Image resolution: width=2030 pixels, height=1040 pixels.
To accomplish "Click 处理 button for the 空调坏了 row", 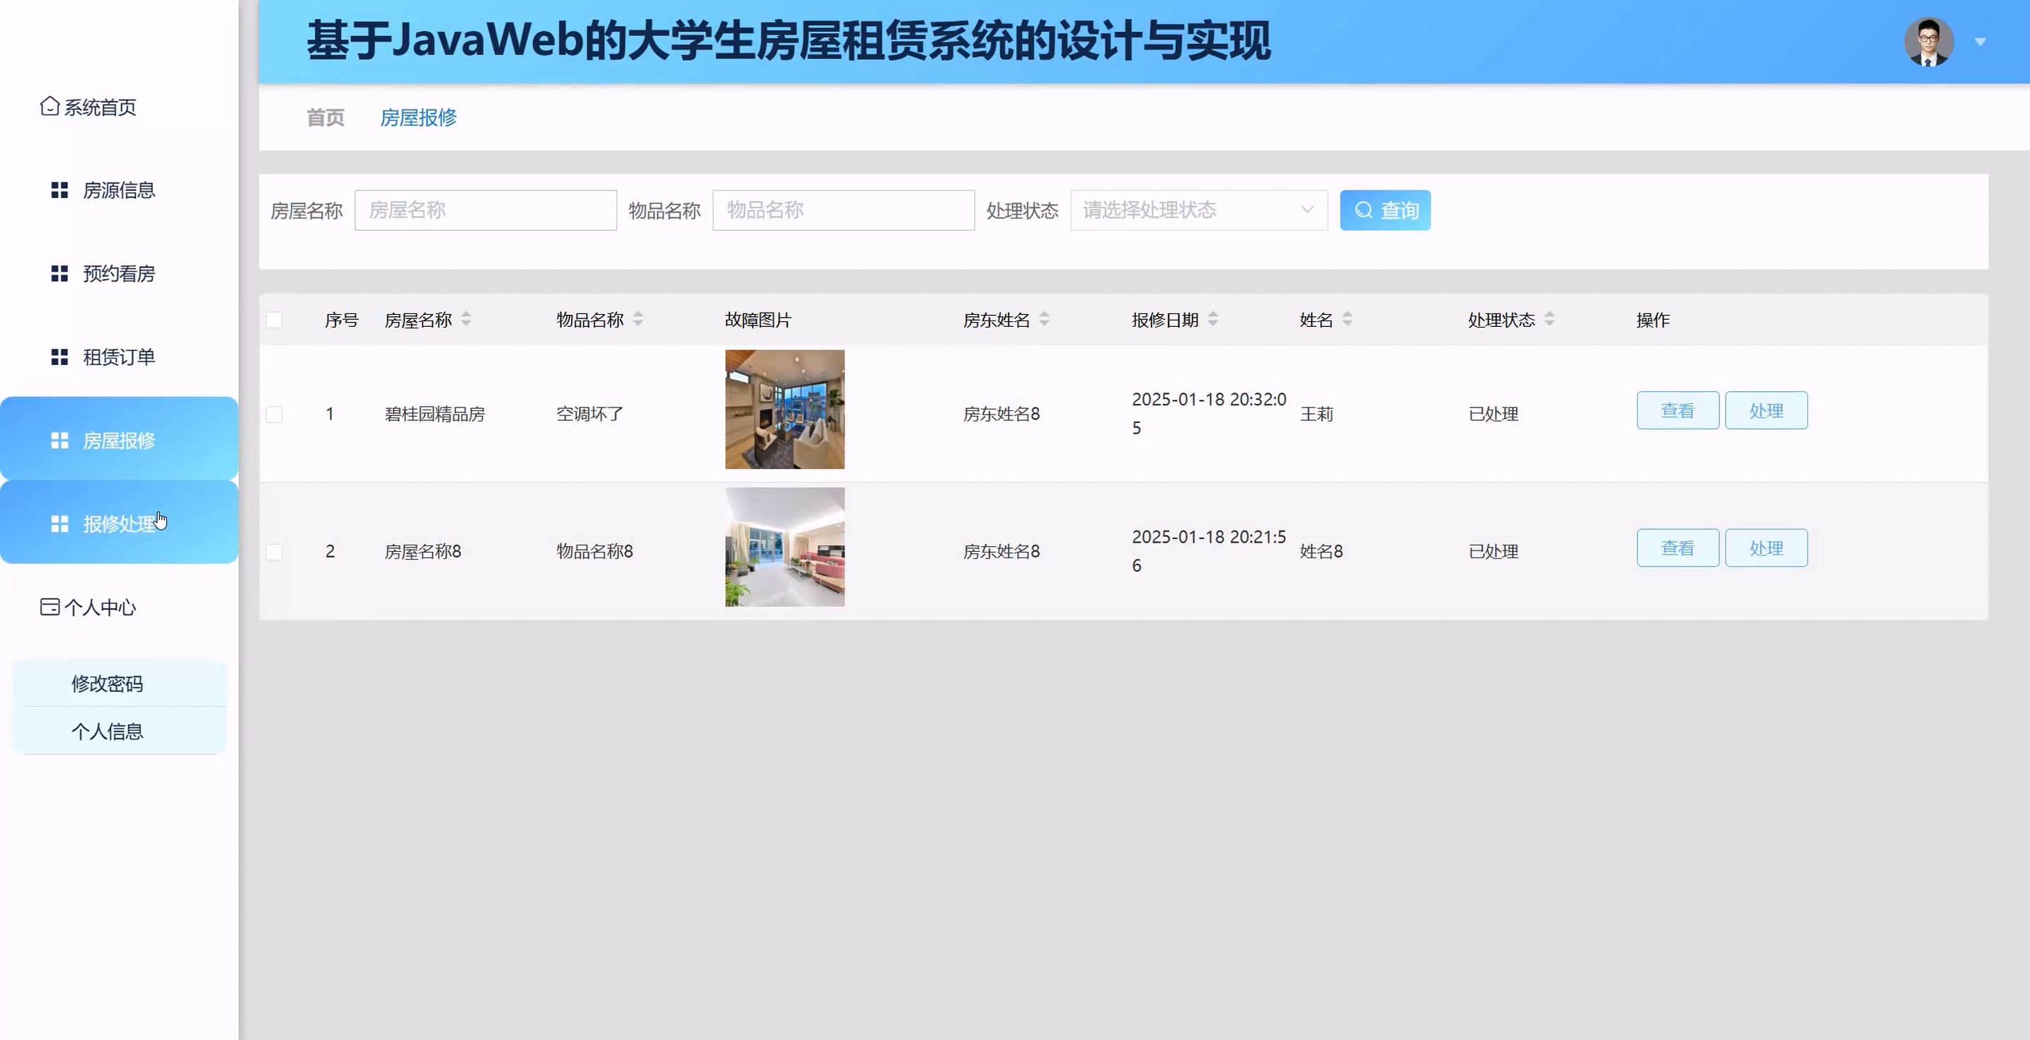I will (x=1765, y=410).
